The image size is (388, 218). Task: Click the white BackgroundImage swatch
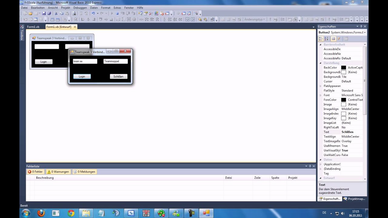[343, 72]
